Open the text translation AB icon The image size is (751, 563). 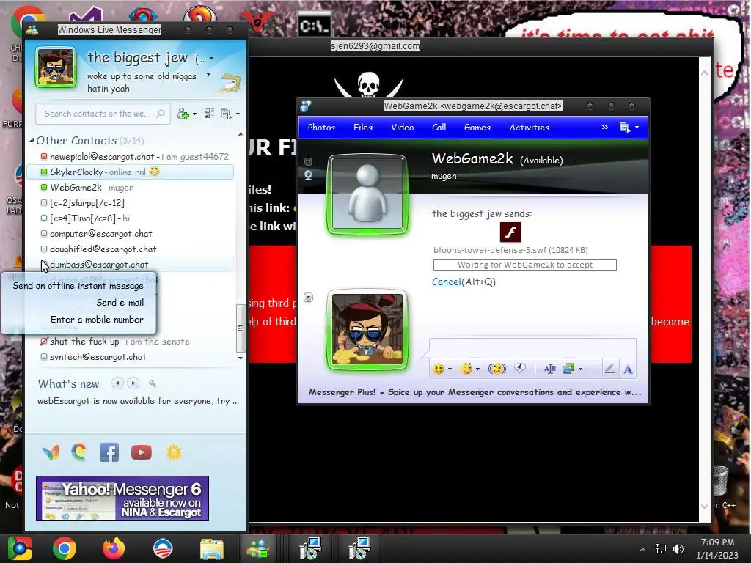point(550,369)
